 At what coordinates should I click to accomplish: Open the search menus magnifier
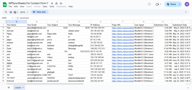coord(6,12)
